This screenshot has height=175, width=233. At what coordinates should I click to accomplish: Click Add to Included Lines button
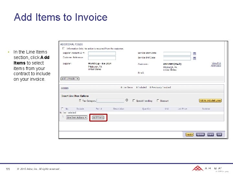point(210,100)
